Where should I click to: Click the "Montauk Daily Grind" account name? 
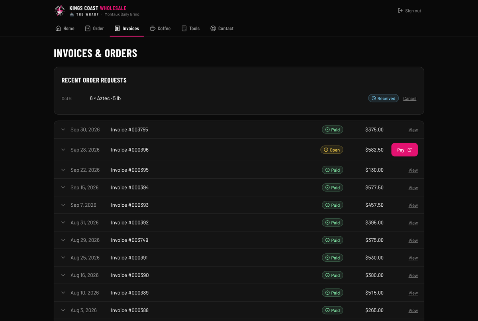(x=122, y=14)
